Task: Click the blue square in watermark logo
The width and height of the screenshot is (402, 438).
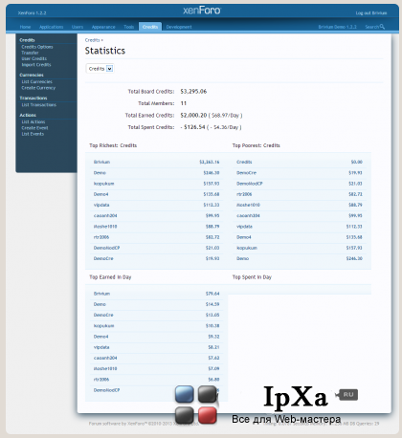Action: pyautogui.click(x=185, y=394)
